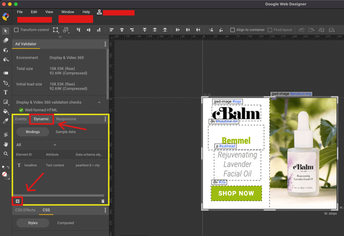Select the Bemmel headline text on canvas
The width and height of the screenshot is (344, 236).
(236, 141)
